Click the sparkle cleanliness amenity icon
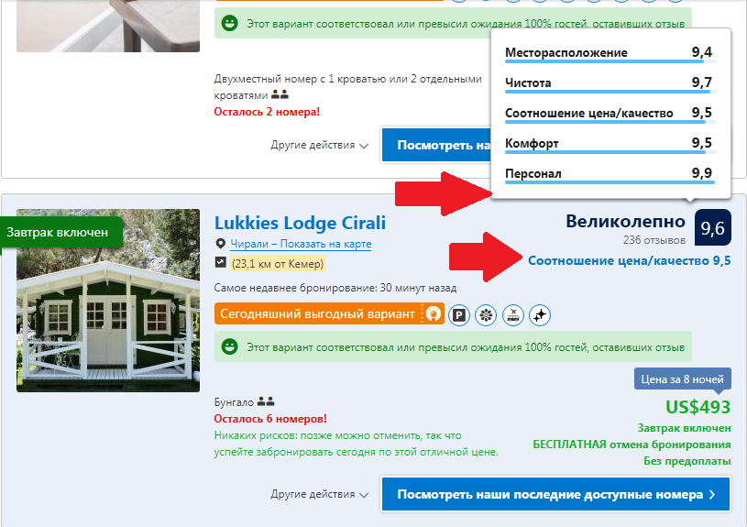 540,315
